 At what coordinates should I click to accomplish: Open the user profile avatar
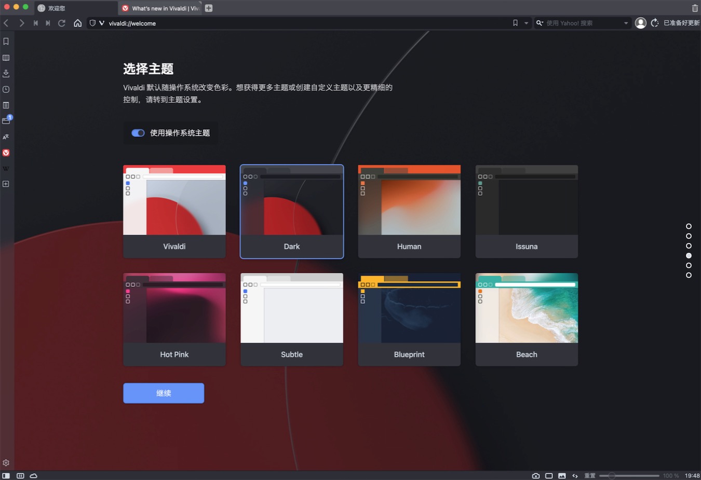[x=641, y=23]
